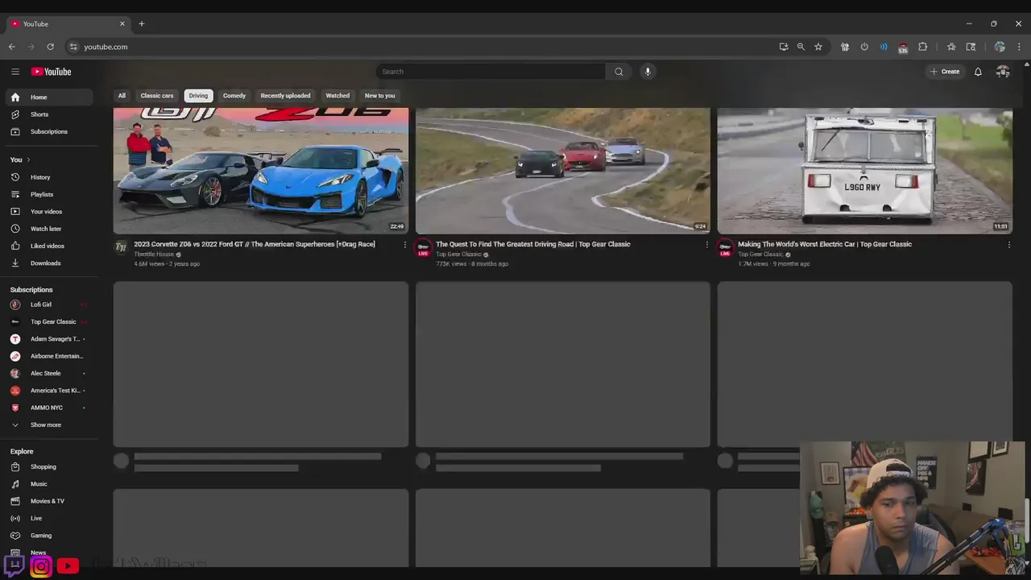This screenshot has width=1031, height=580.
Task: Open Making The World's Worst Electric Car title
Action: [x=825, y=244]
